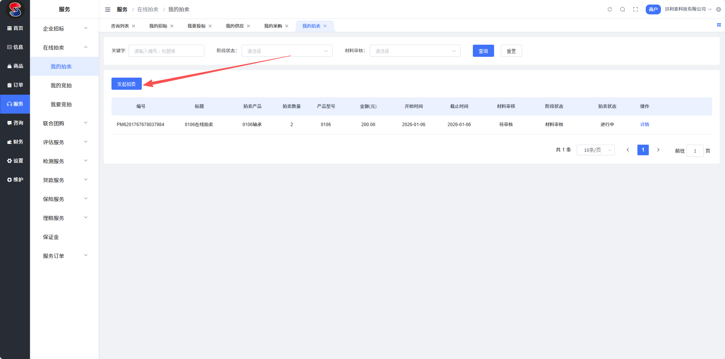The image size is (725, 359).
Task: Collapse the 在线拍卖 submenu
Action: click(x=64, y=48)
